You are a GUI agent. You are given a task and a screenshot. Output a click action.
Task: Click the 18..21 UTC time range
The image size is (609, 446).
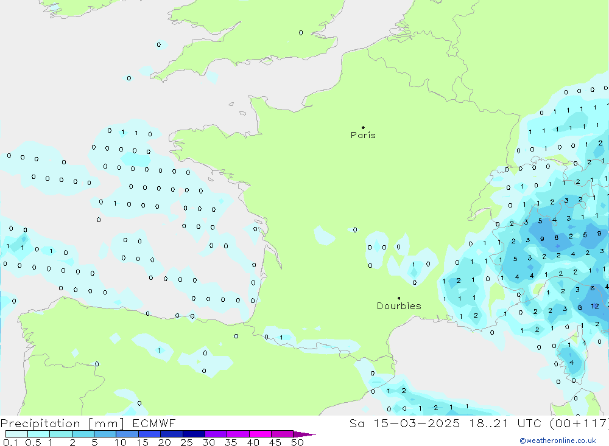point(505,423)
